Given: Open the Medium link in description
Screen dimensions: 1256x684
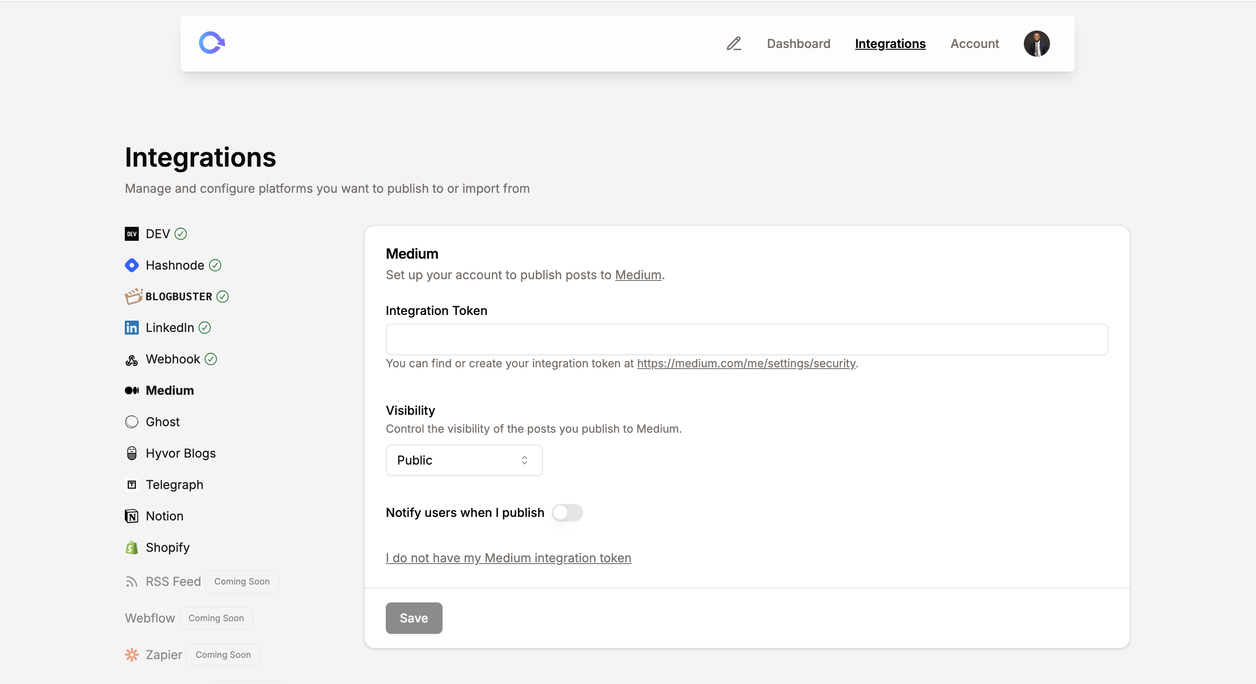Looking at the screenshot, I should tap(638, 275).
